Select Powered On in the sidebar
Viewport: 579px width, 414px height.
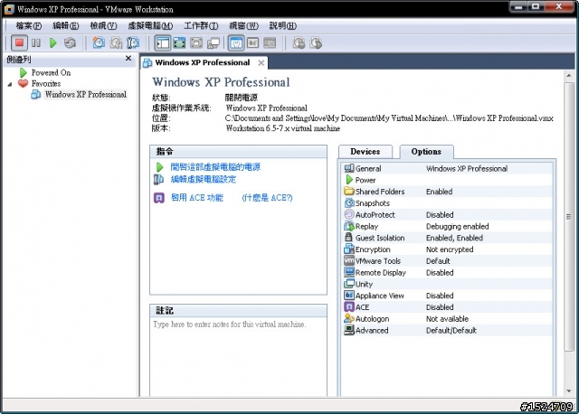point(51,72)
